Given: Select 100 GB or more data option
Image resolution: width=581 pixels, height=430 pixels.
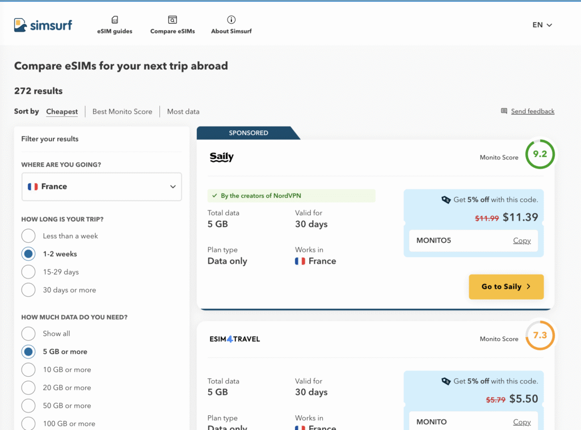Looking at the screenshot, I should tap(28, 423).
